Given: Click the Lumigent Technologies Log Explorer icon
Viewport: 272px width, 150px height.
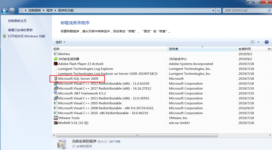Looking at the screenshot, I should tap(56, 69).
